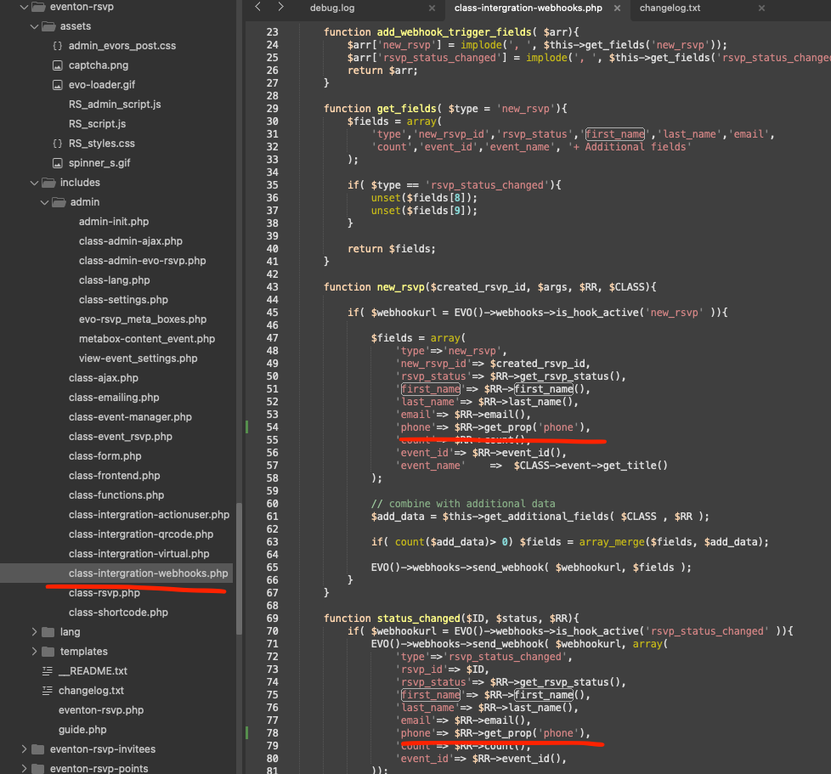Open class-event-manager.php file

pos(130,417)
